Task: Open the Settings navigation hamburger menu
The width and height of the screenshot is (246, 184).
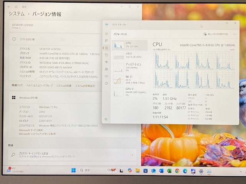Action: click(16, 7)
